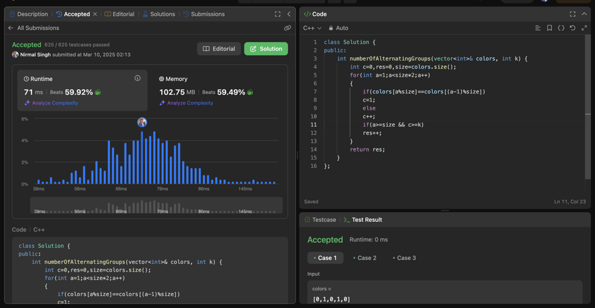Click the curly braces icon

(x=561, y=28)
